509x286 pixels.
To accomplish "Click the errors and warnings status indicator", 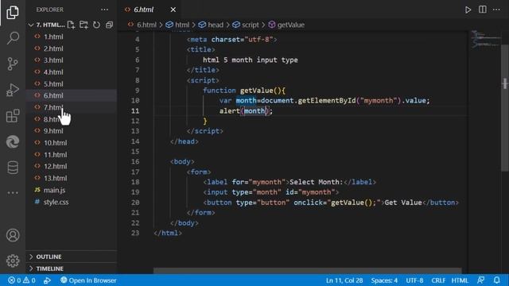I will click(x=21, y=280).
